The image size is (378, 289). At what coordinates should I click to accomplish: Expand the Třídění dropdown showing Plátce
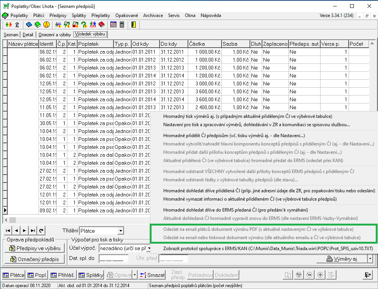(x=121, y=231)
